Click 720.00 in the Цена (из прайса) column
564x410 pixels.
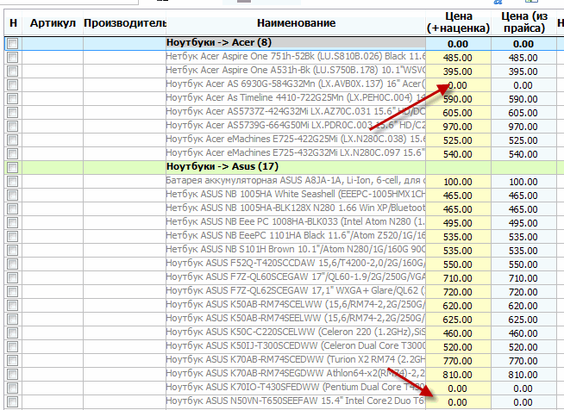pyautogui.click(x=523, y=292)
